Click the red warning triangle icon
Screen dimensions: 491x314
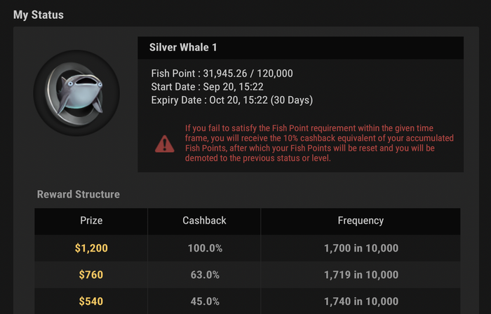(165, 144)
